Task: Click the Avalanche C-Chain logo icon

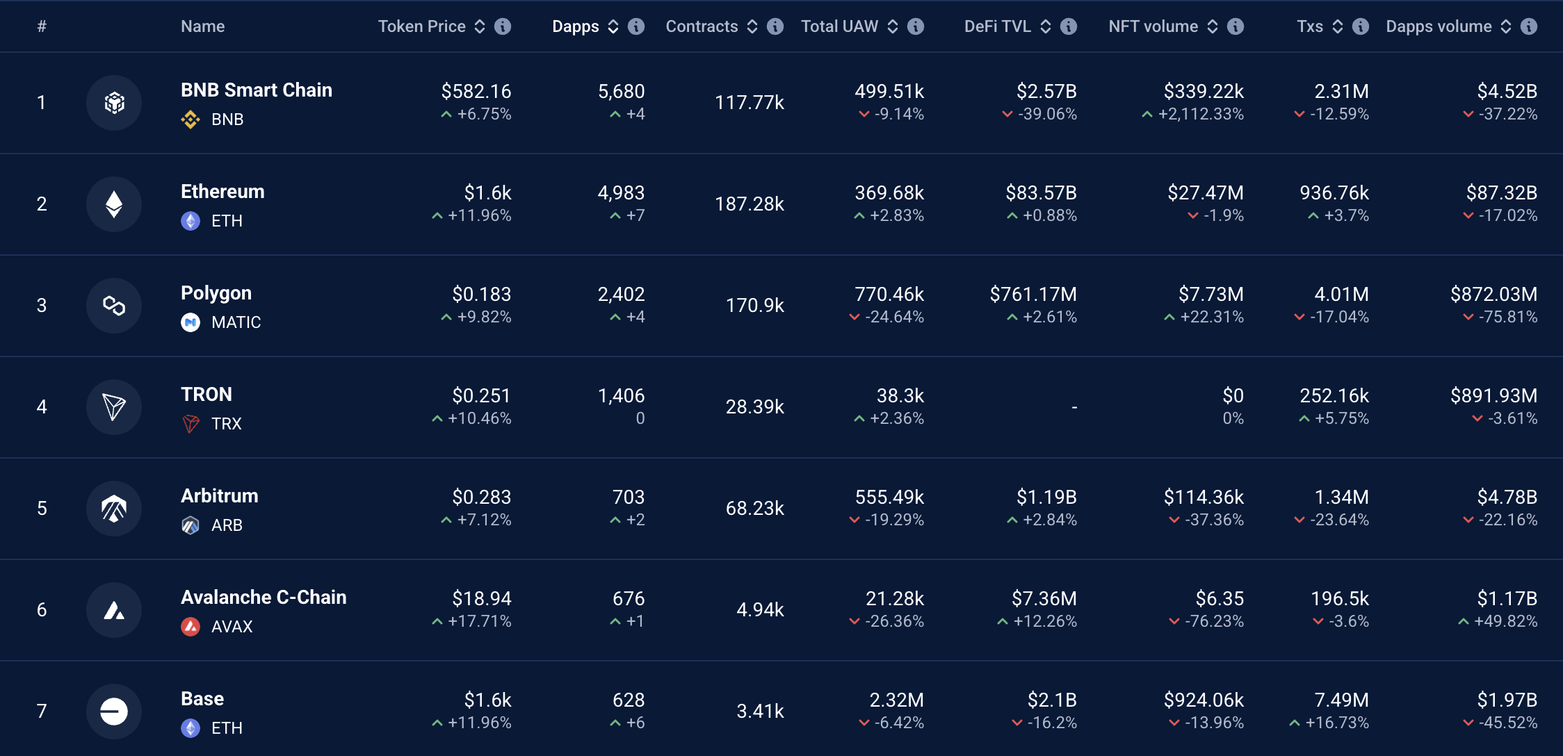Action: (115, 609)
